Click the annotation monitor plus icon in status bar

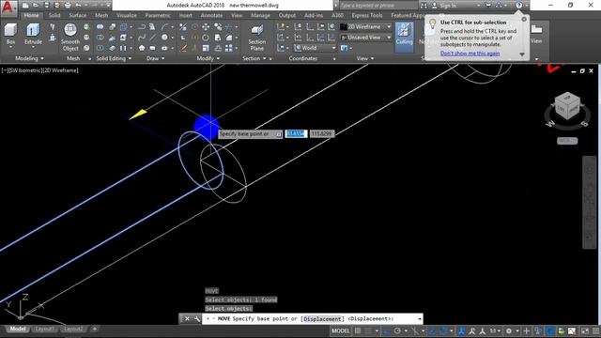click(x=526, y=330)
